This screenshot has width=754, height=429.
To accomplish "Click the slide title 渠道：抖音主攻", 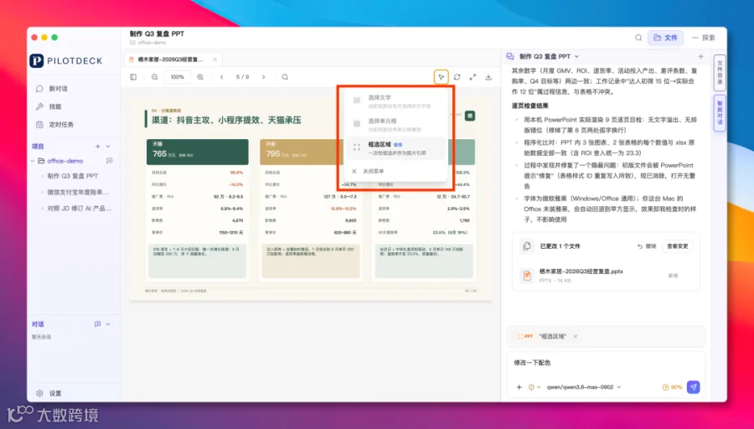I will (x=226, y=120).
